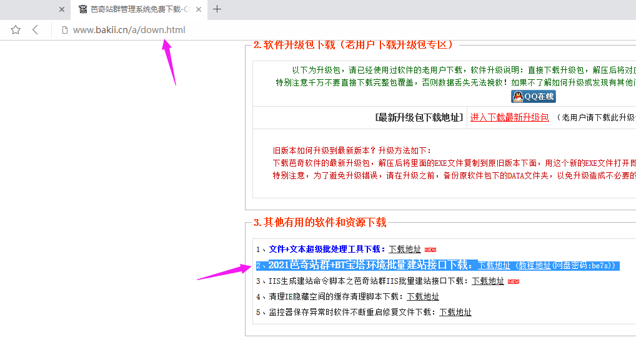Open the 进入下载最新升级包 link
Image resolution: width=636 pixels, height=340 pixels.
pyautogui.click(x=509, y=117)
